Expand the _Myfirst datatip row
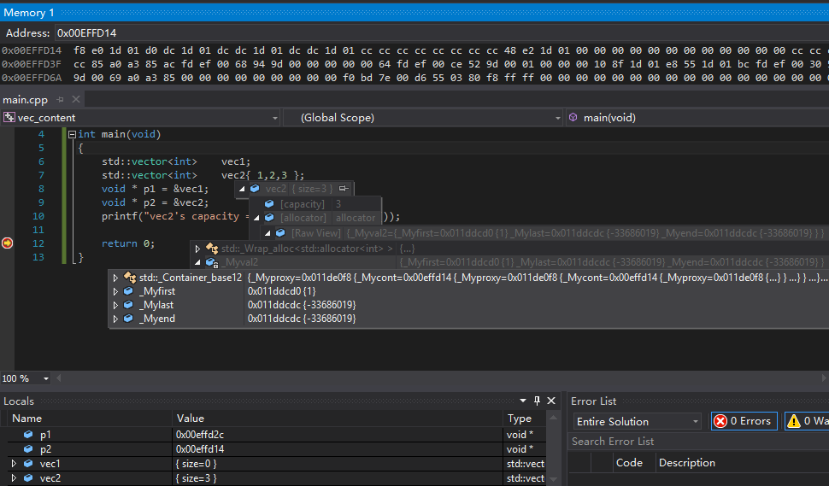This screenshot has width=829, height=486. point(115,291)
